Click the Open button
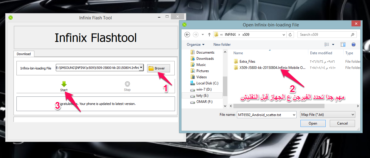Image resolution: width=370 pixels, height=158 pixels. coord(313,123)
